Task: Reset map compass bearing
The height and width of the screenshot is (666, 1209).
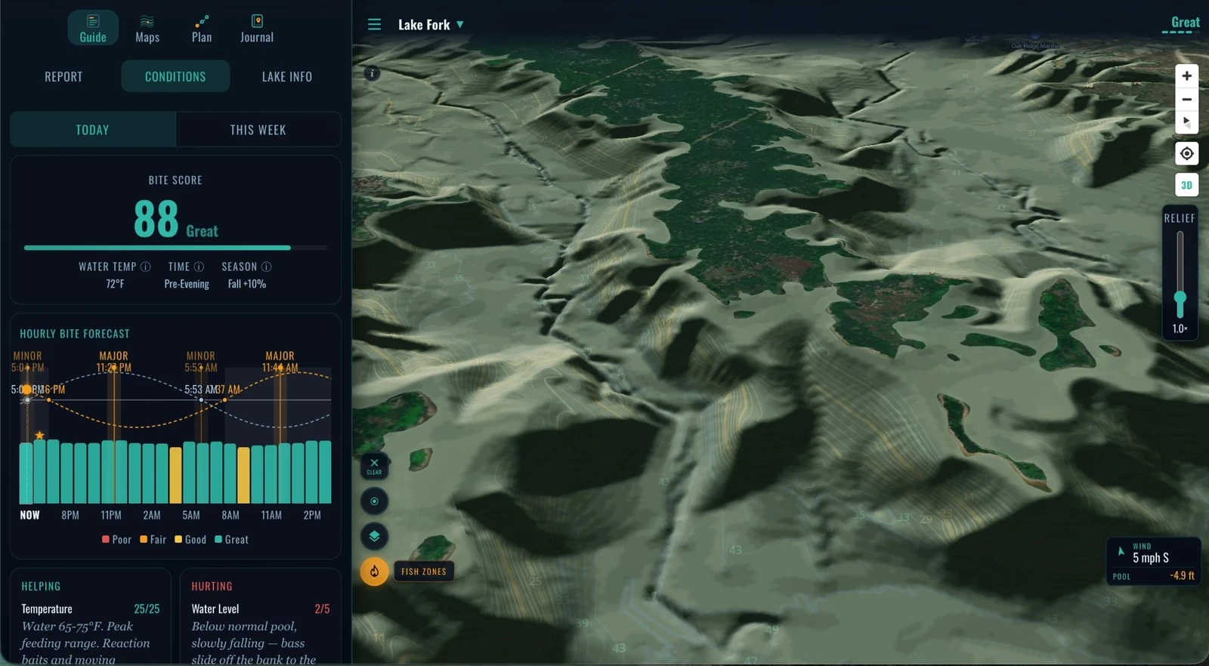Action: click(1186, 122)
